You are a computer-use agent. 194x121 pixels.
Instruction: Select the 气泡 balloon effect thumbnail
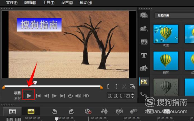click(166, 34)
